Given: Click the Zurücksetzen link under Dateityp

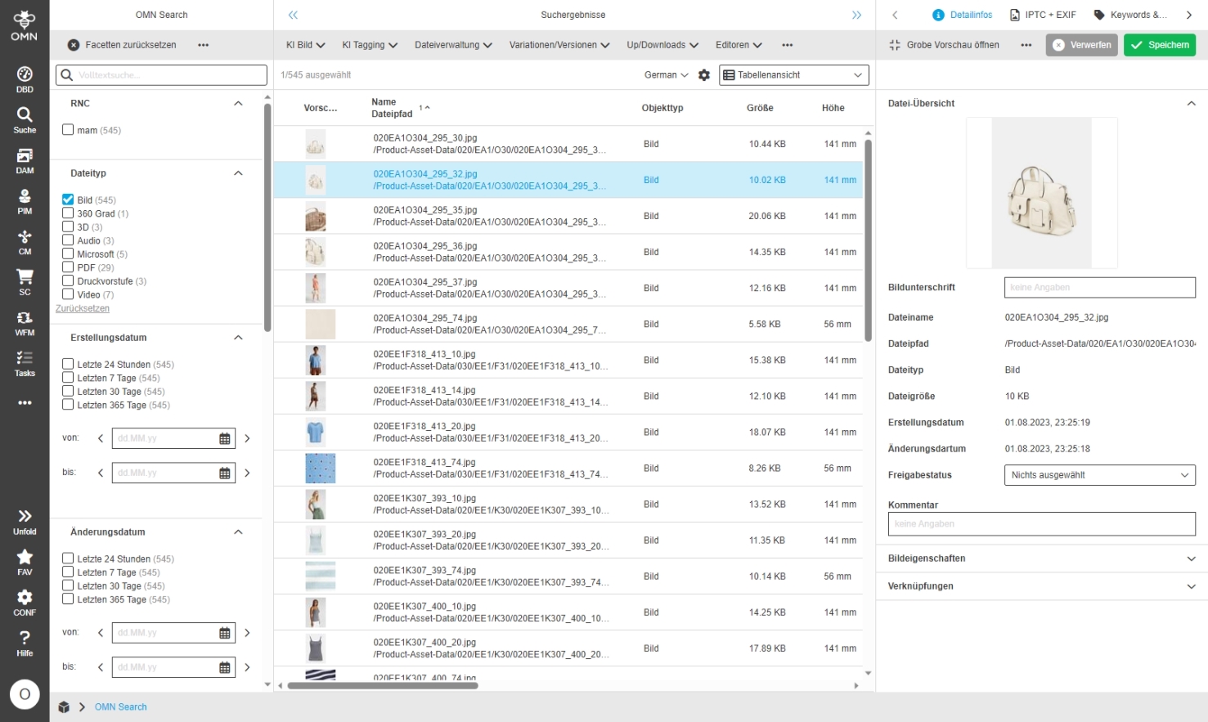Looking at the screenshot, I should (x=83, y=308).
